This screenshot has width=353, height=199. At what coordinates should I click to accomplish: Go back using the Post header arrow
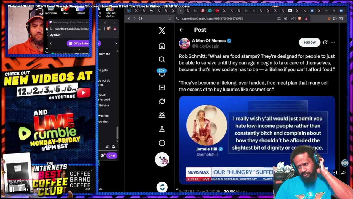(x=181, y=30)
